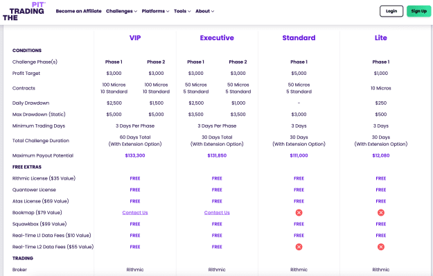The height and width of the screenshot is (276, 433).
Task: Expand the Challenges dropdown menu
Action: click(121, 11)
